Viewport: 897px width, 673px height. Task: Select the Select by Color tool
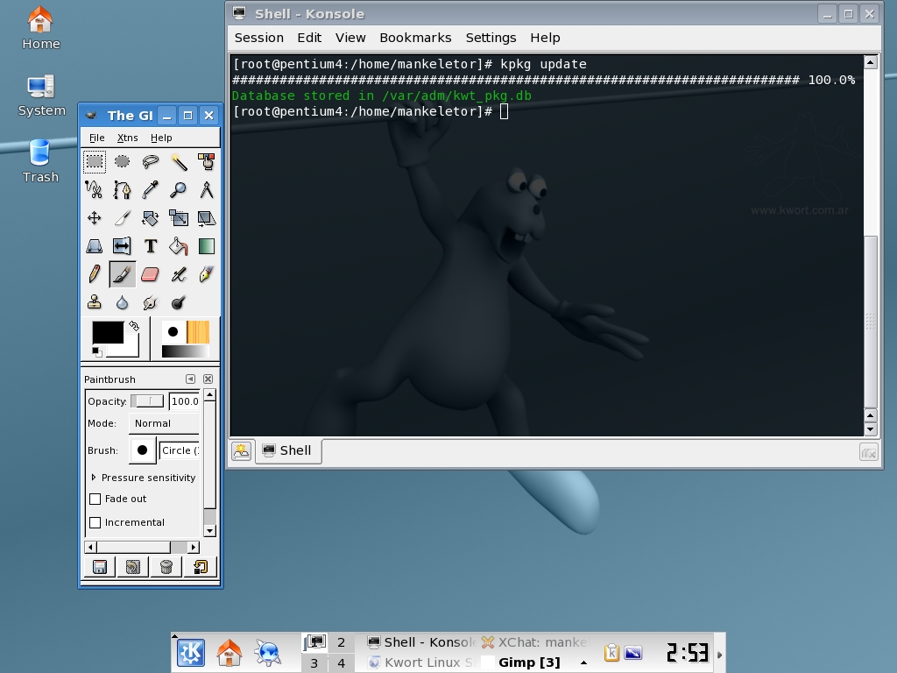206,162
